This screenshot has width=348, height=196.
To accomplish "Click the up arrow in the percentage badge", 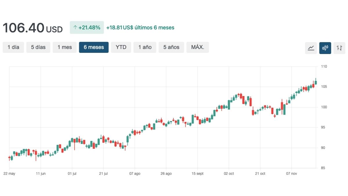I will click(x=75, y=28).
